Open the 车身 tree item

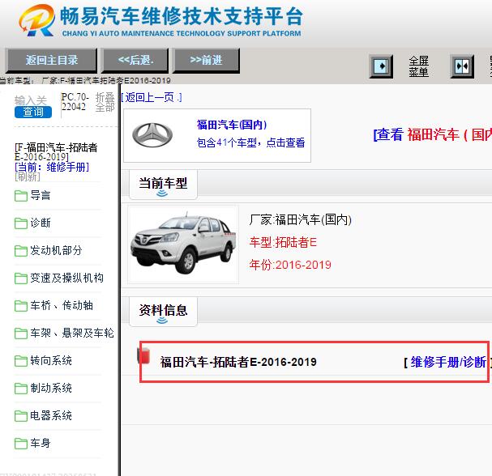coord(41,443)
